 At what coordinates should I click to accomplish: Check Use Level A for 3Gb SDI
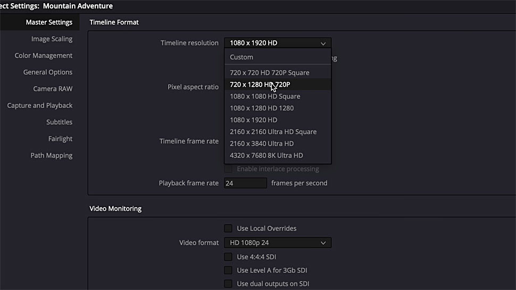[x=228, y=270]
